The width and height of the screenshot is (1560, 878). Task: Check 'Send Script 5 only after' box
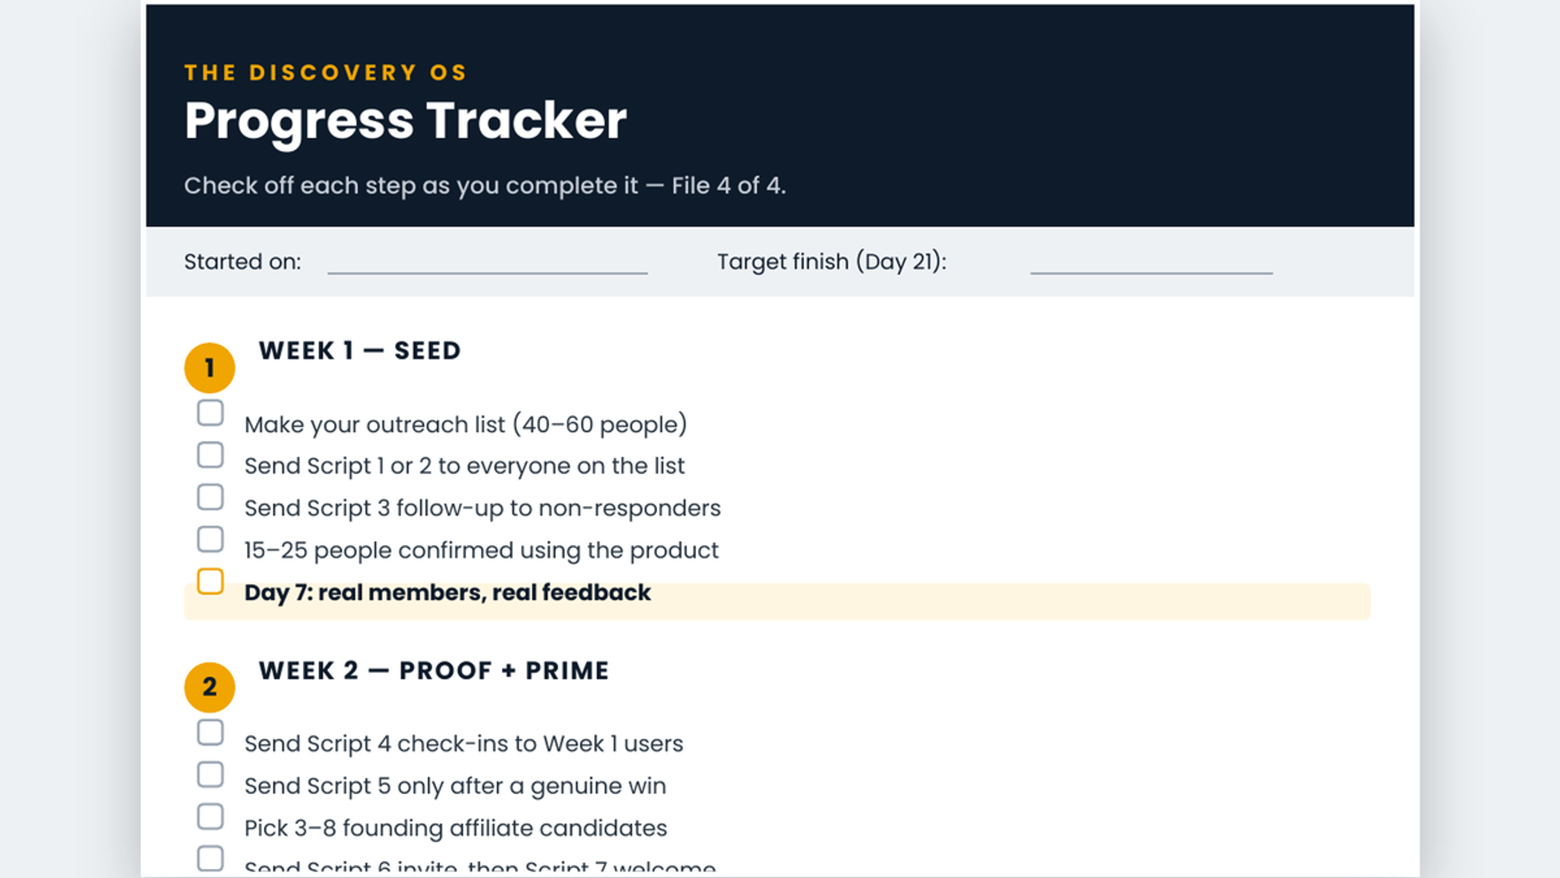210,774
